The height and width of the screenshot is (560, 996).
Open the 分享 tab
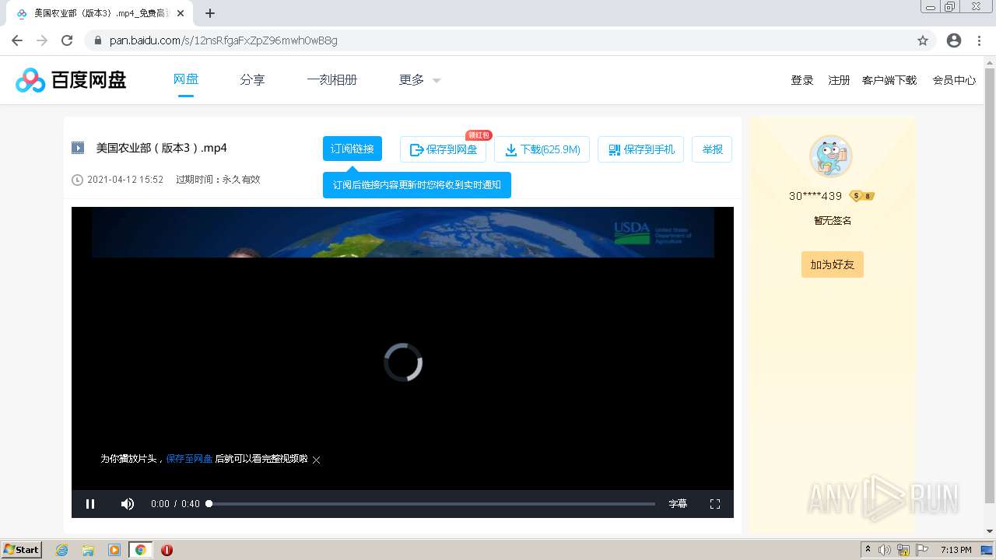click(252, 79)
